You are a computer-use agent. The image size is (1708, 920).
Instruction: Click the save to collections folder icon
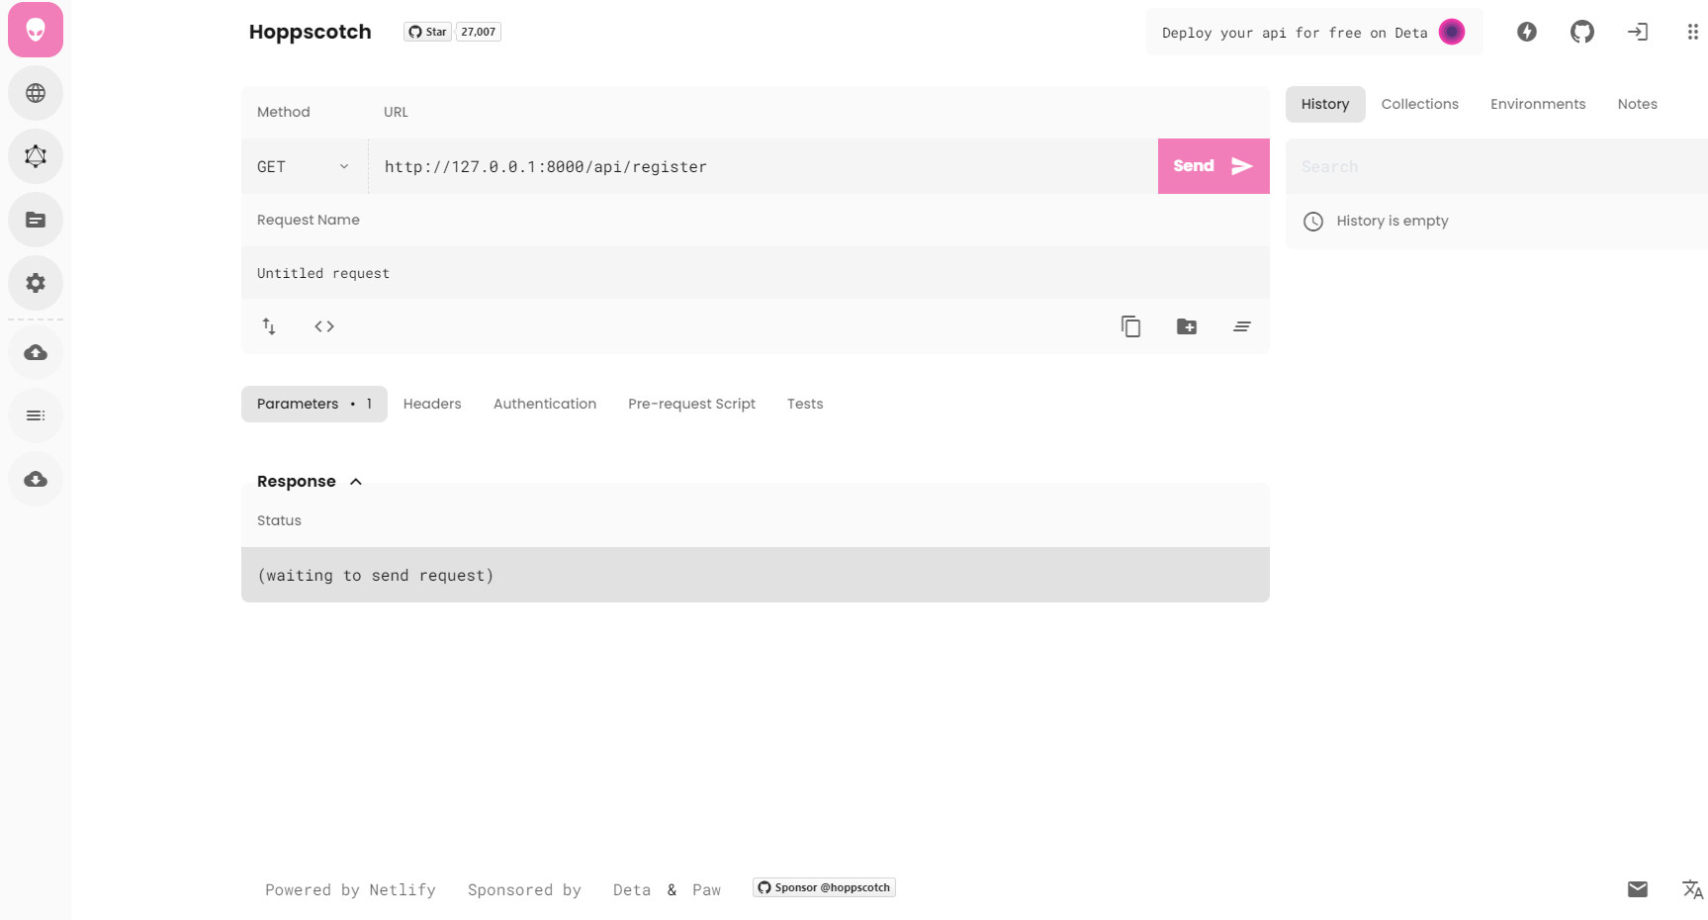(x=1187, y=326)
